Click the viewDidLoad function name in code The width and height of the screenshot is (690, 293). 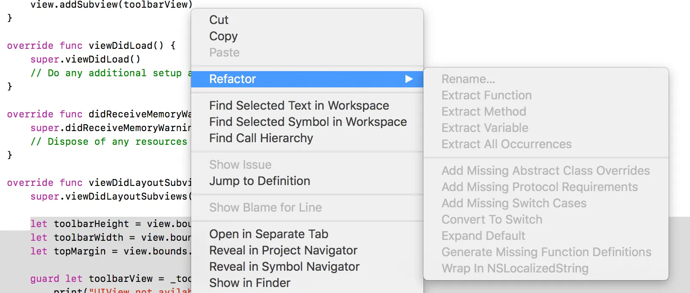click(x=120, y=45)
